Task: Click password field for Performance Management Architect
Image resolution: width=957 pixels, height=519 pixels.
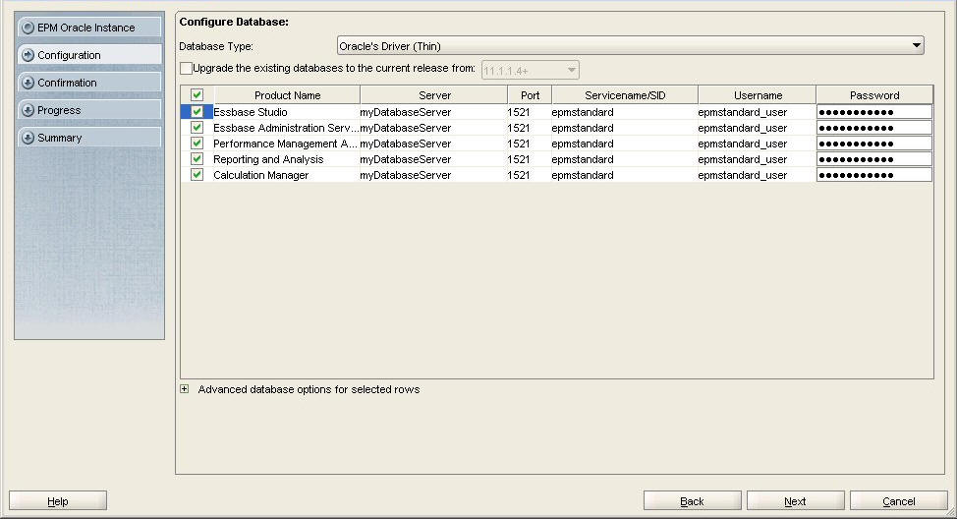Action: (874, 144)
